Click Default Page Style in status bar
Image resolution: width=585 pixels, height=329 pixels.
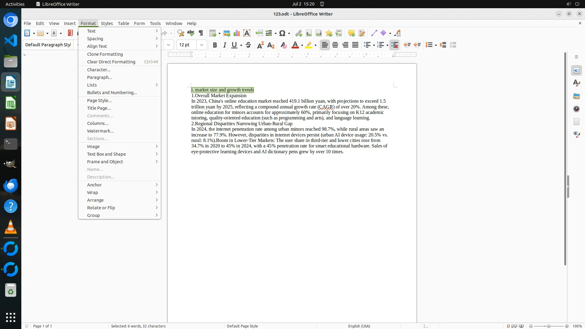click(x=243, y=326)
